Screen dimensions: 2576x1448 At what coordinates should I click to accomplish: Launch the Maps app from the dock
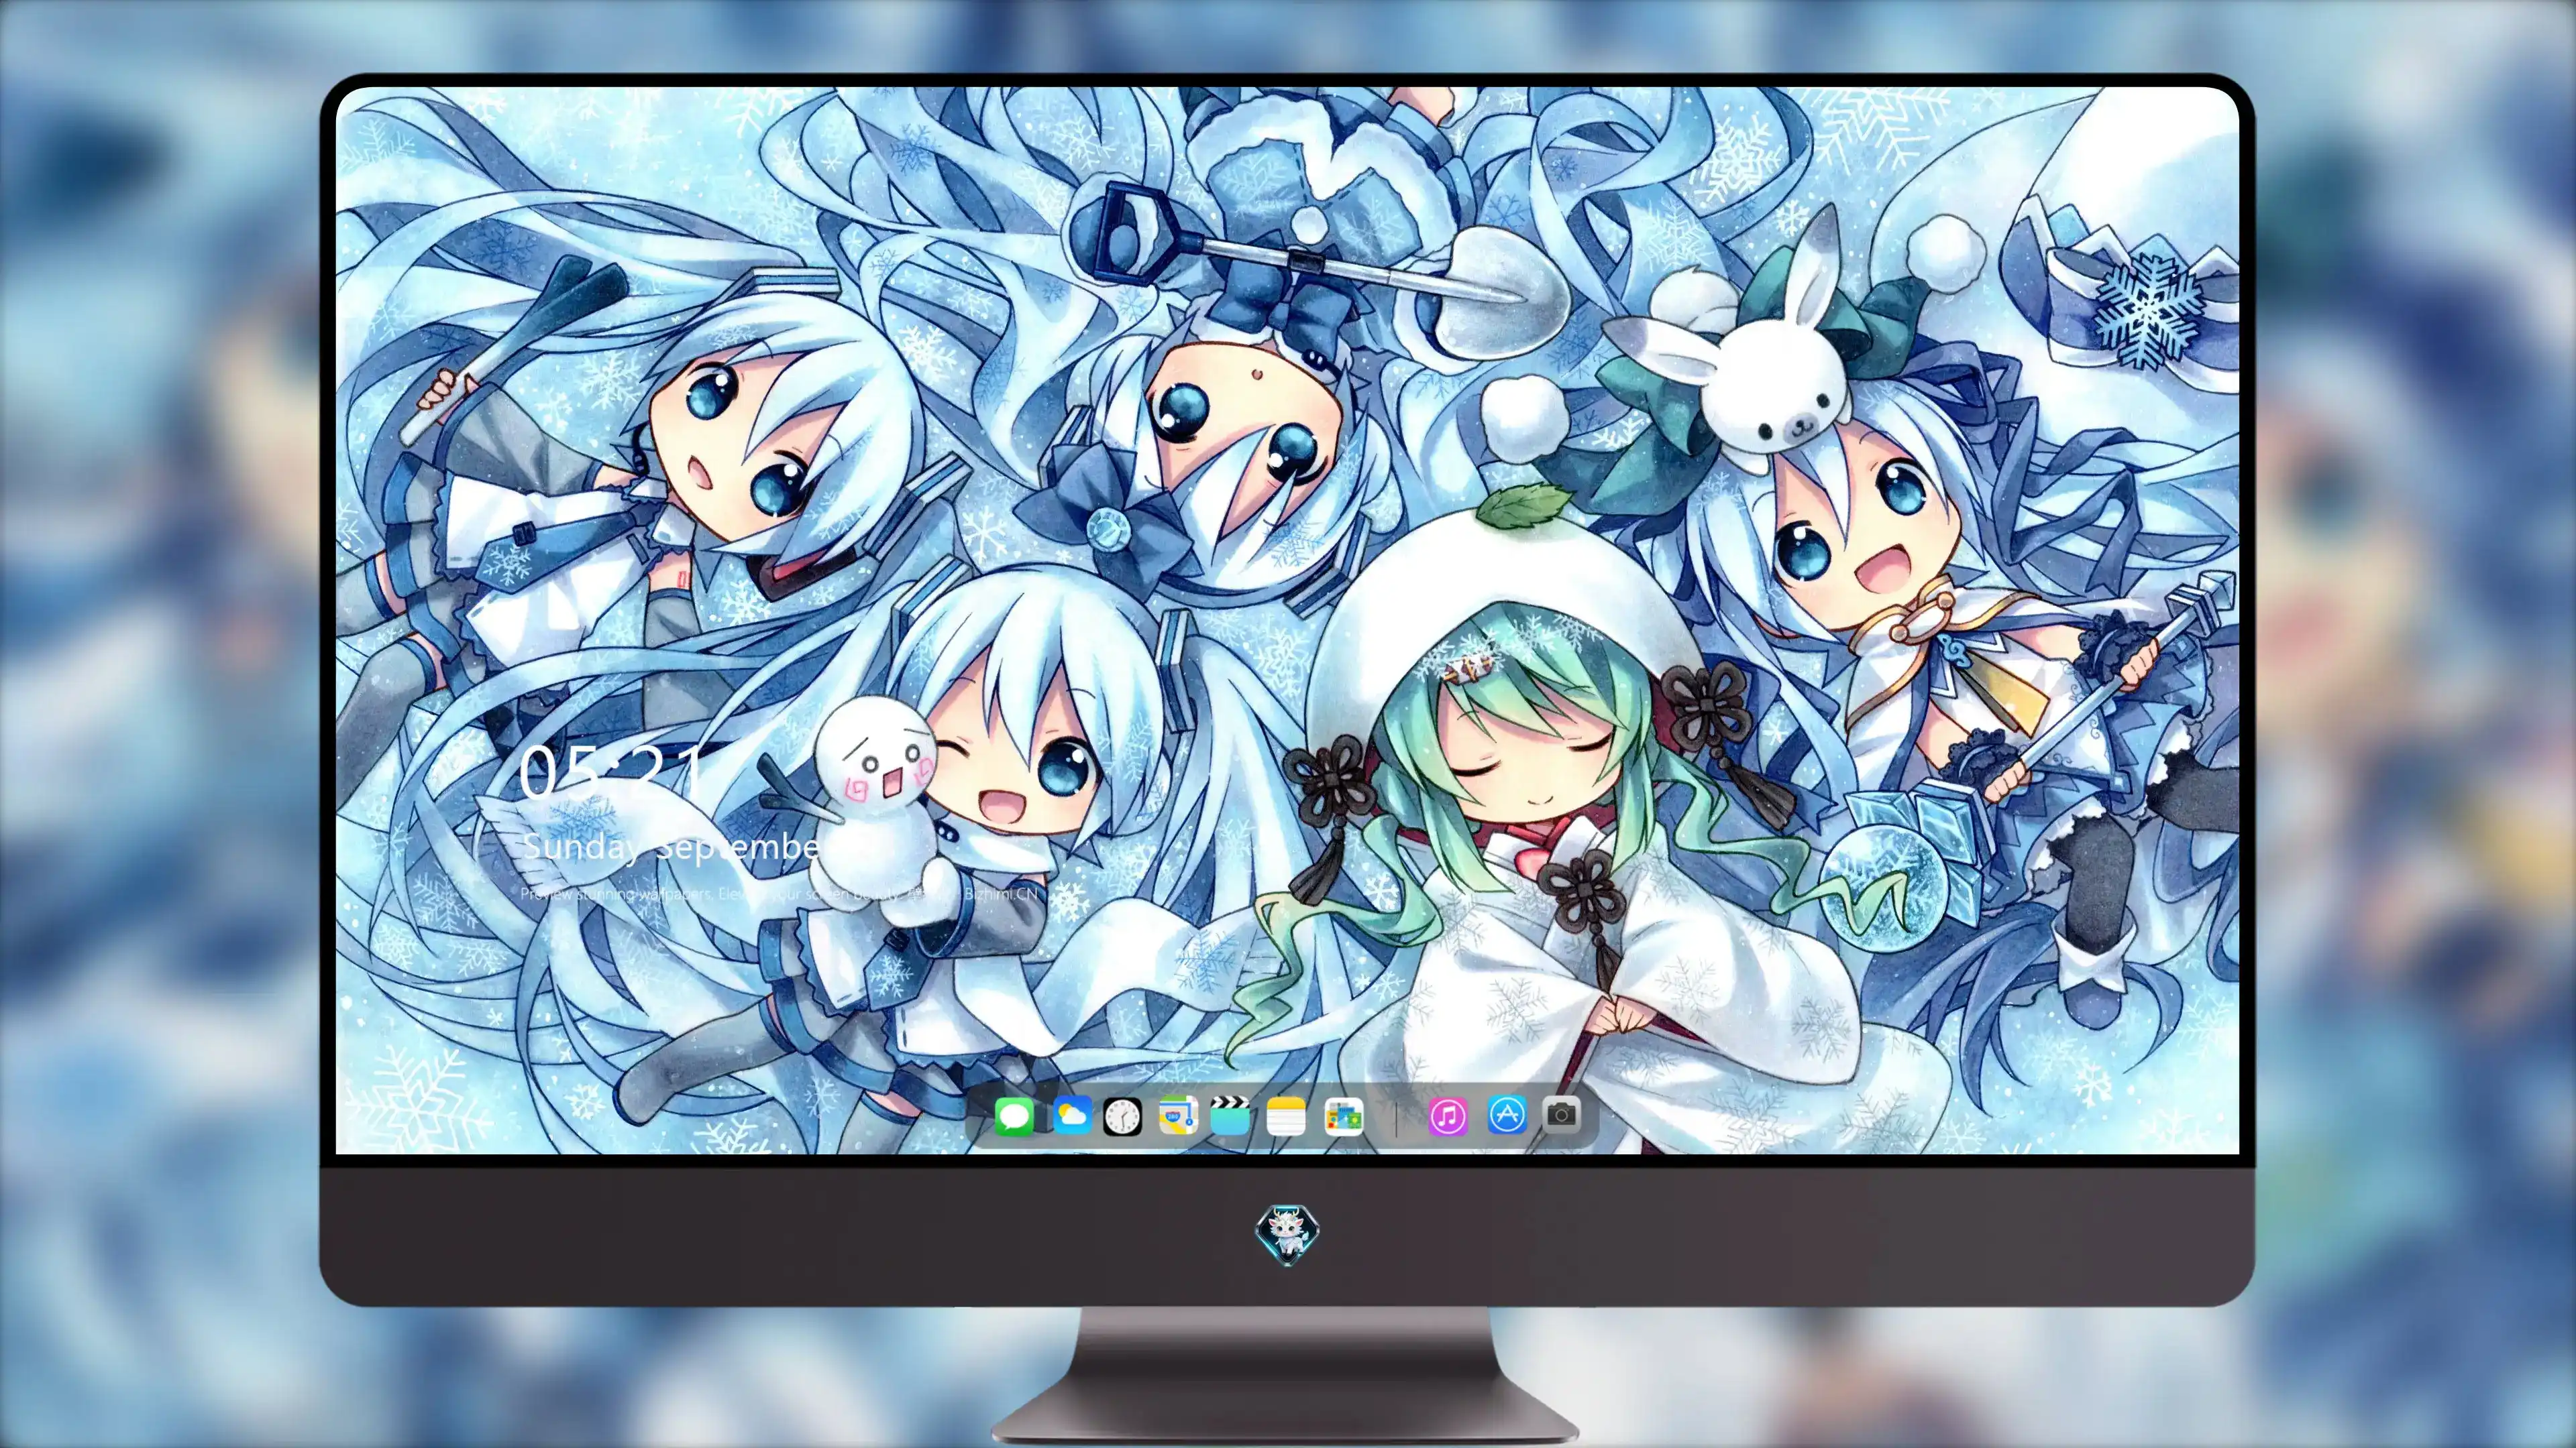[x=1178, y=1115]
